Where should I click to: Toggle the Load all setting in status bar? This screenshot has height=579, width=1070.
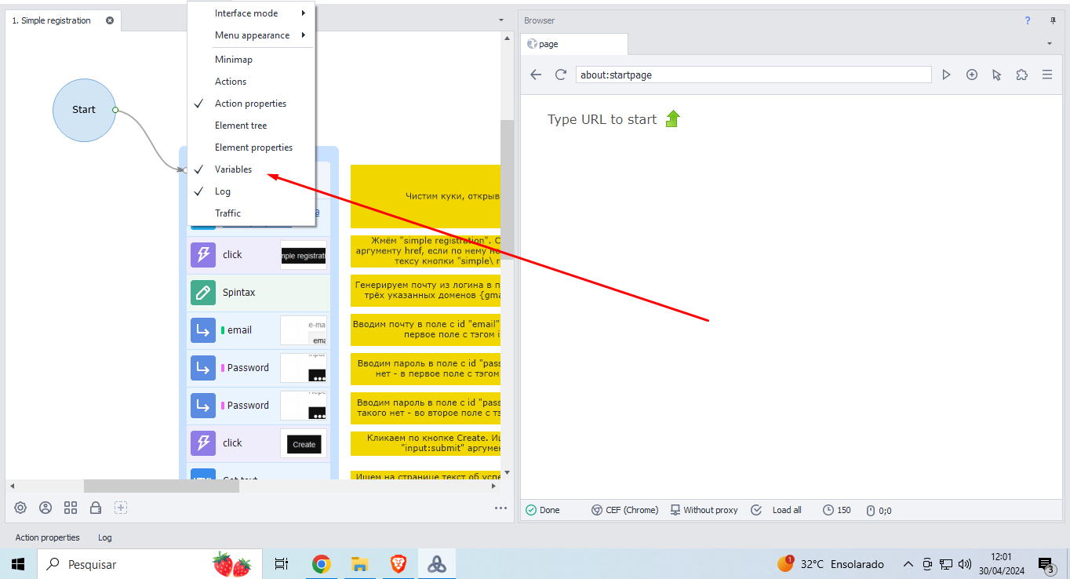777,510
